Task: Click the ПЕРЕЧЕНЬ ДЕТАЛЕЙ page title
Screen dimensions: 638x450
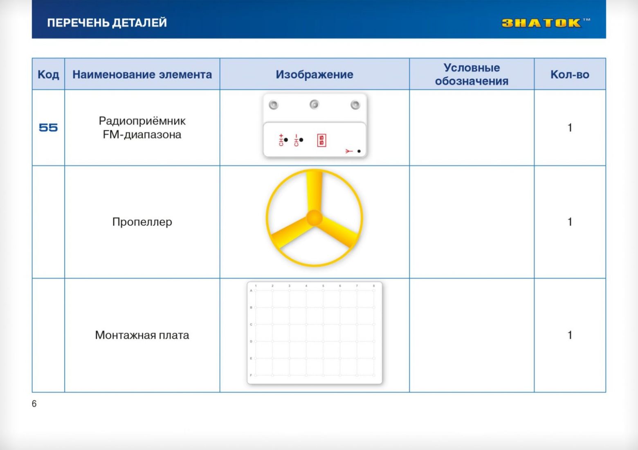Action: [x=107, y=22]
